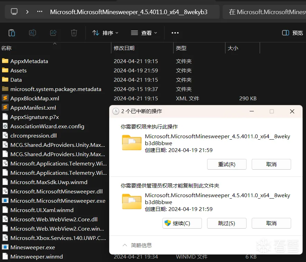Viewport: 306px width, 262px height.
Task: Click the 290 KB size cell
Action: click(x=248, y=98)
